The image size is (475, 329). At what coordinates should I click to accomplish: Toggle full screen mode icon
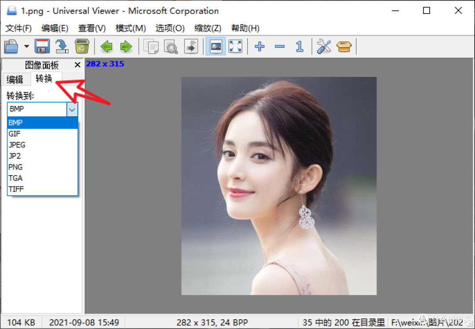(x=235, y=46)
